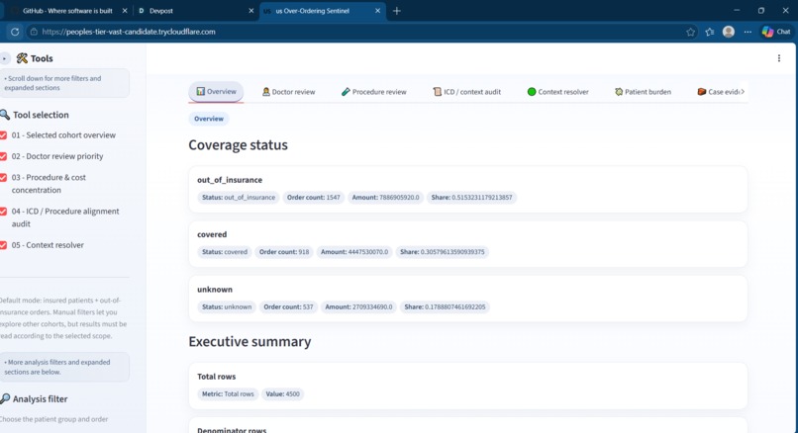
Task: Click the Executive summary heading
Action: tap(249, 341)
